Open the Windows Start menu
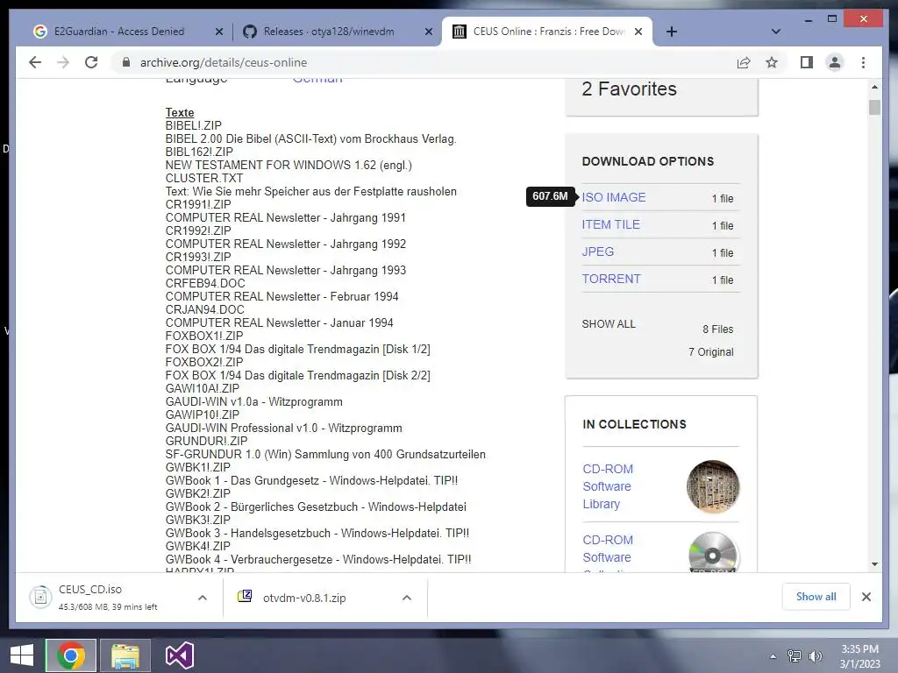898x673 pixels. [x=22, y=655]
